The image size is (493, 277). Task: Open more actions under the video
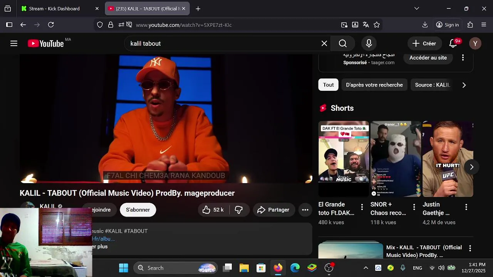point(305,210)
